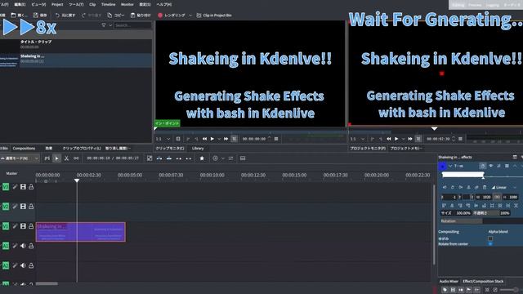The width and height of the screenshot is (523, 294).
Task: Open the clip monitor hamburger menu
Action: click(276, 139)
